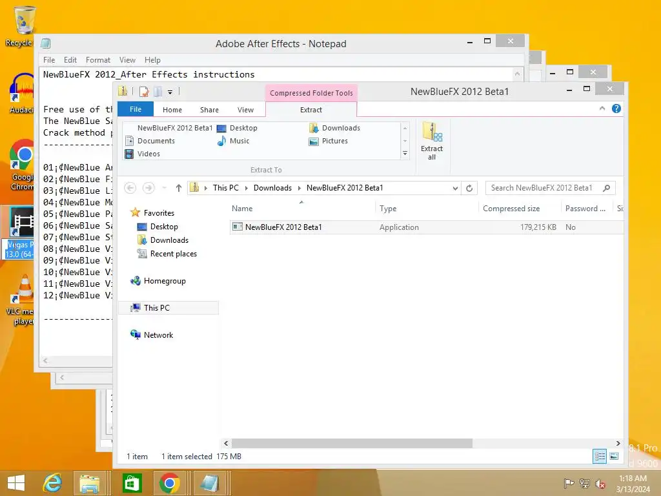Click Properties icon in quick access toolbar
661x496 pixels.
point(144,92)
